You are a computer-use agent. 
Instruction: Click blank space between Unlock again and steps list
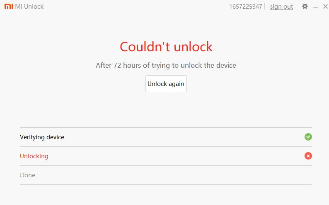point(166,110)
